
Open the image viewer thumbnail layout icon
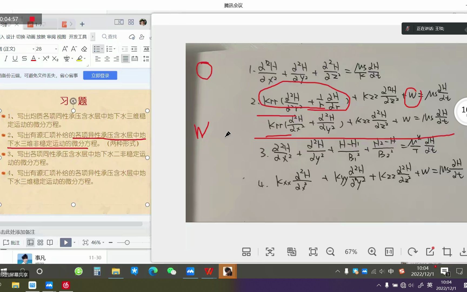click(x=246, y=252)
